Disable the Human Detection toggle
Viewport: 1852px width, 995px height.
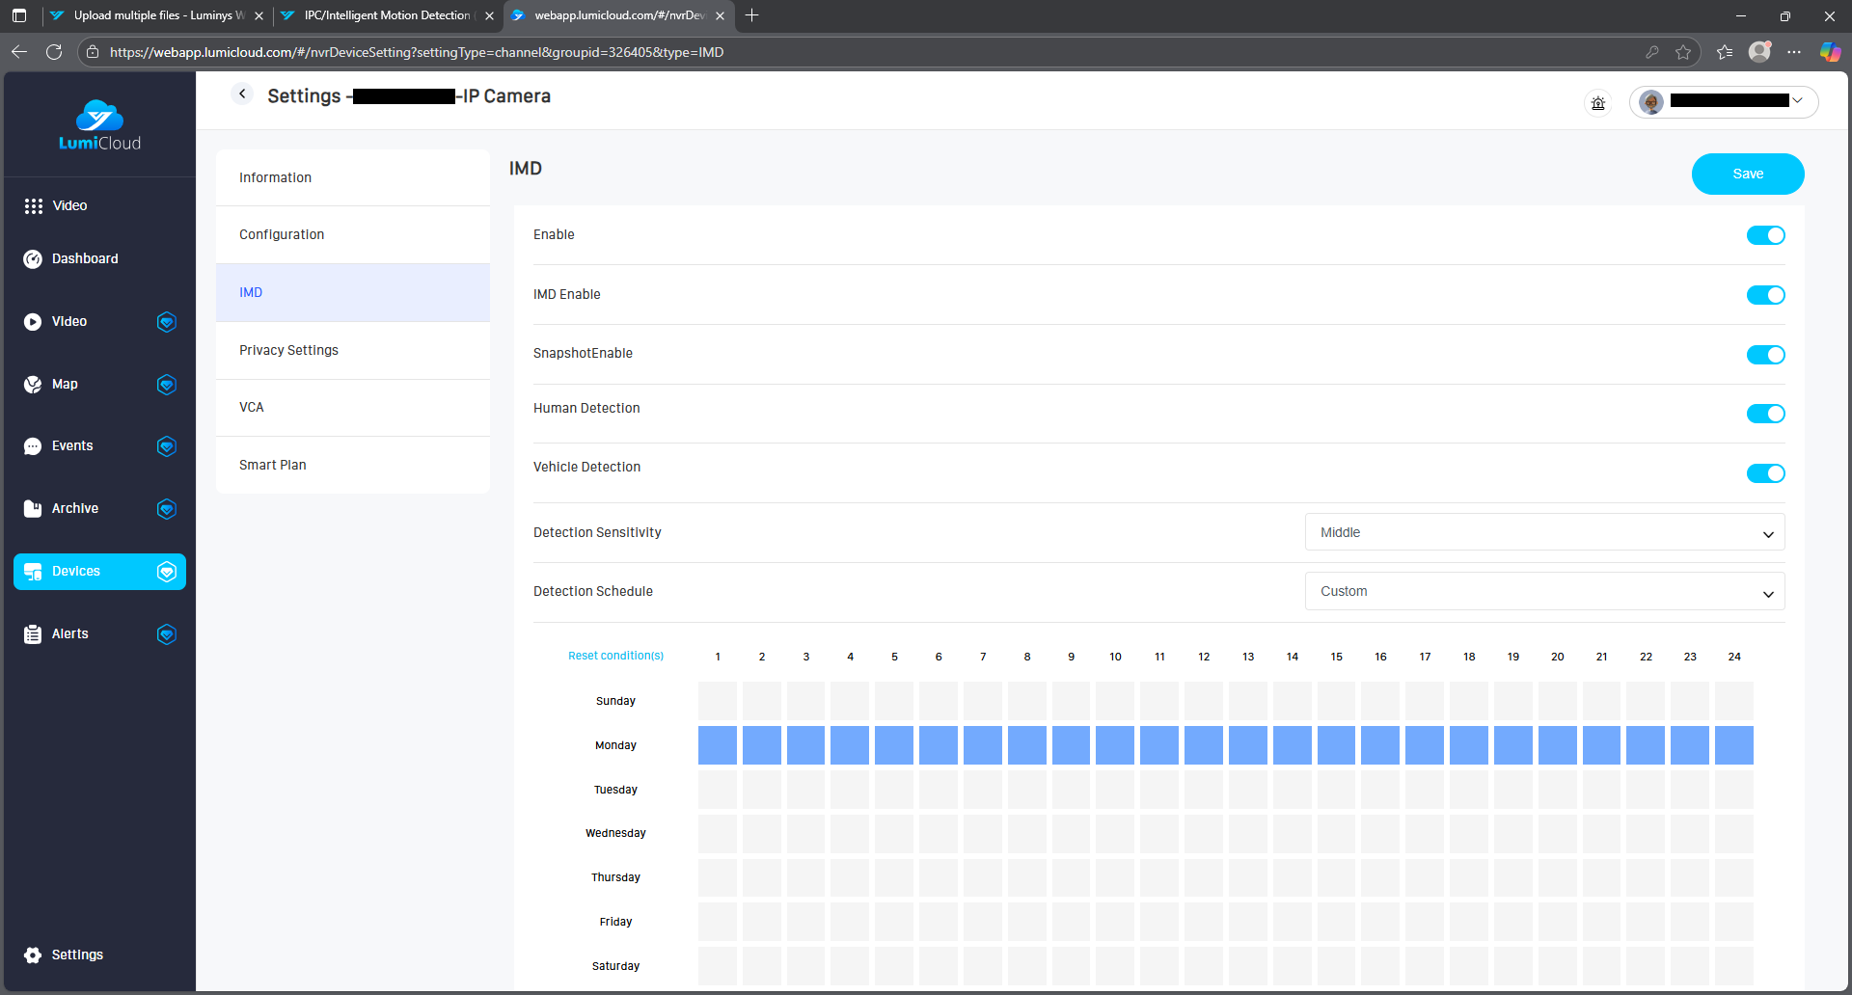click(x=1765, y=414)
